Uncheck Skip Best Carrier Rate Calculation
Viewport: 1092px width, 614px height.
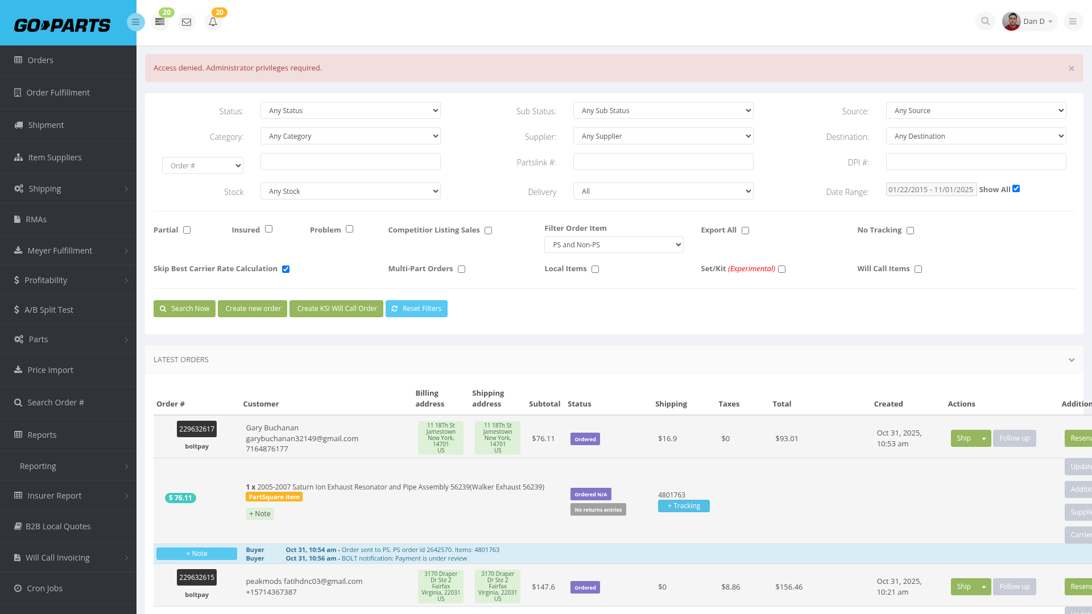tap(286, 269)
